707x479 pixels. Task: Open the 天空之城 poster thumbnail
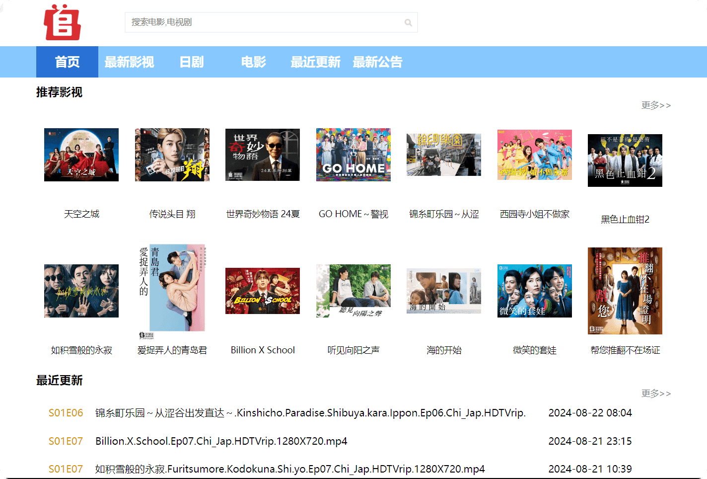pyautogui.click(x=81, y=155)
